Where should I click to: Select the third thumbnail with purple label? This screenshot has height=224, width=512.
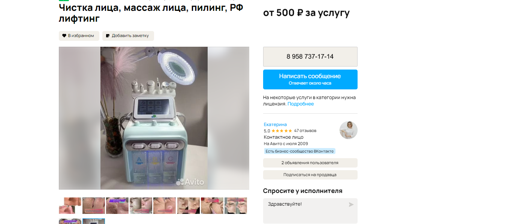[117, 206]
